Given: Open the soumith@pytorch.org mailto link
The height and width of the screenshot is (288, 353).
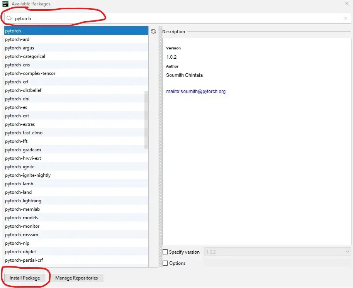Looking at the screenshot, I should 196,91.
